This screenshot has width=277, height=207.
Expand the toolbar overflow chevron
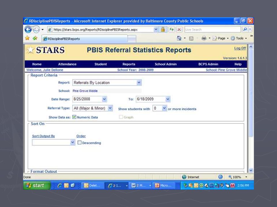click(251, 36)
